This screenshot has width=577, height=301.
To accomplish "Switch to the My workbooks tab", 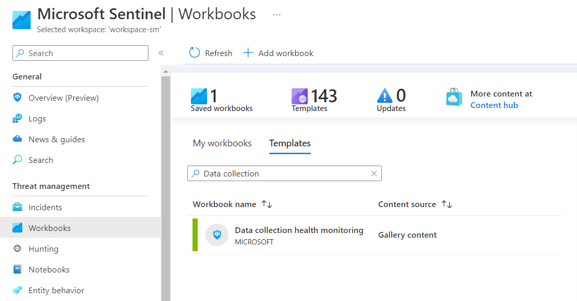I will pyautogui.click(x=222, y=143).
